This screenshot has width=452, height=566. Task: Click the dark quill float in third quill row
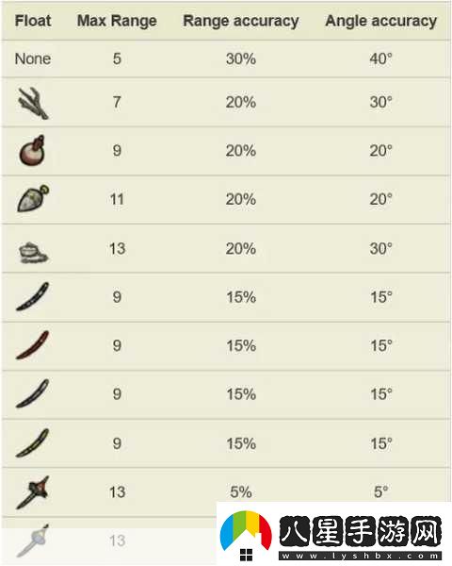click(32, 393)
